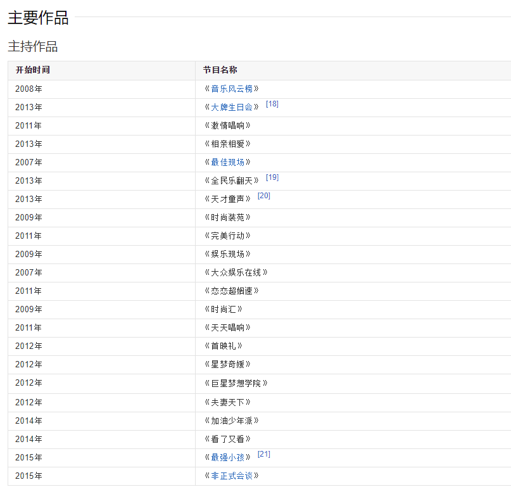Select the text 《天才童声》
511x494 pixels.
[x=227, y=199]
